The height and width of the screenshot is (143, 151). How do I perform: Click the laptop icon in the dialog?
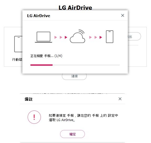point(43,37)
